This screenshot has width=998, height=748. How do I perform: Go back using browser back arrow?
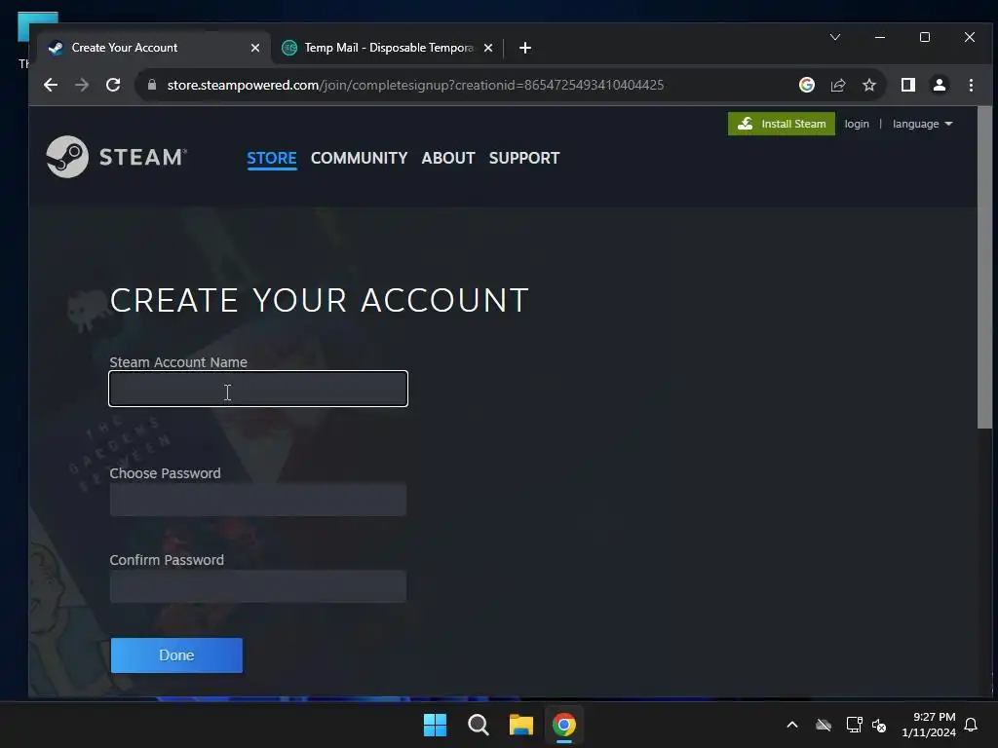(x=51, y=85)
